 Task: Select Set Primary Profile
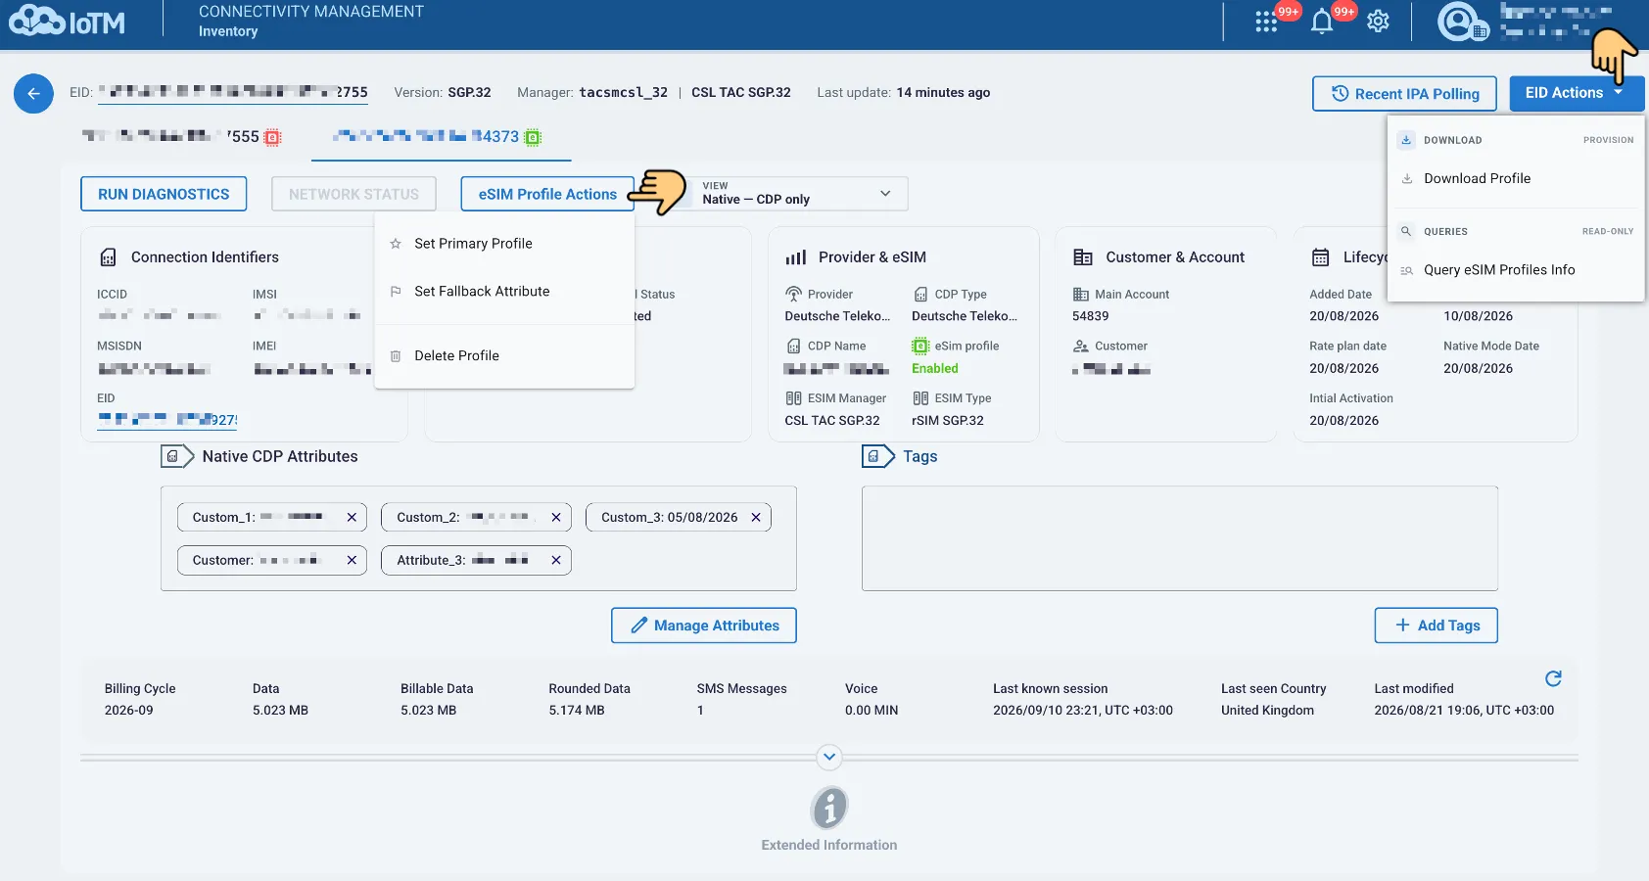coord(504,244)
